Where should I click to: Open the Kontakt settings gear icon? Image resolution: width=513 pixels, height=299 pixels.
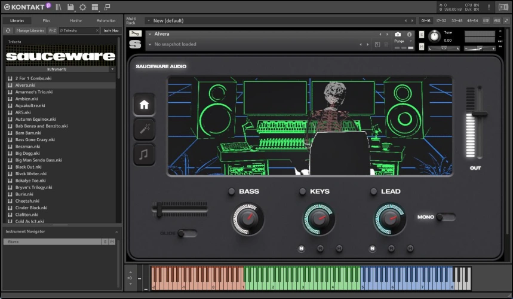click(x=82, y=7)
